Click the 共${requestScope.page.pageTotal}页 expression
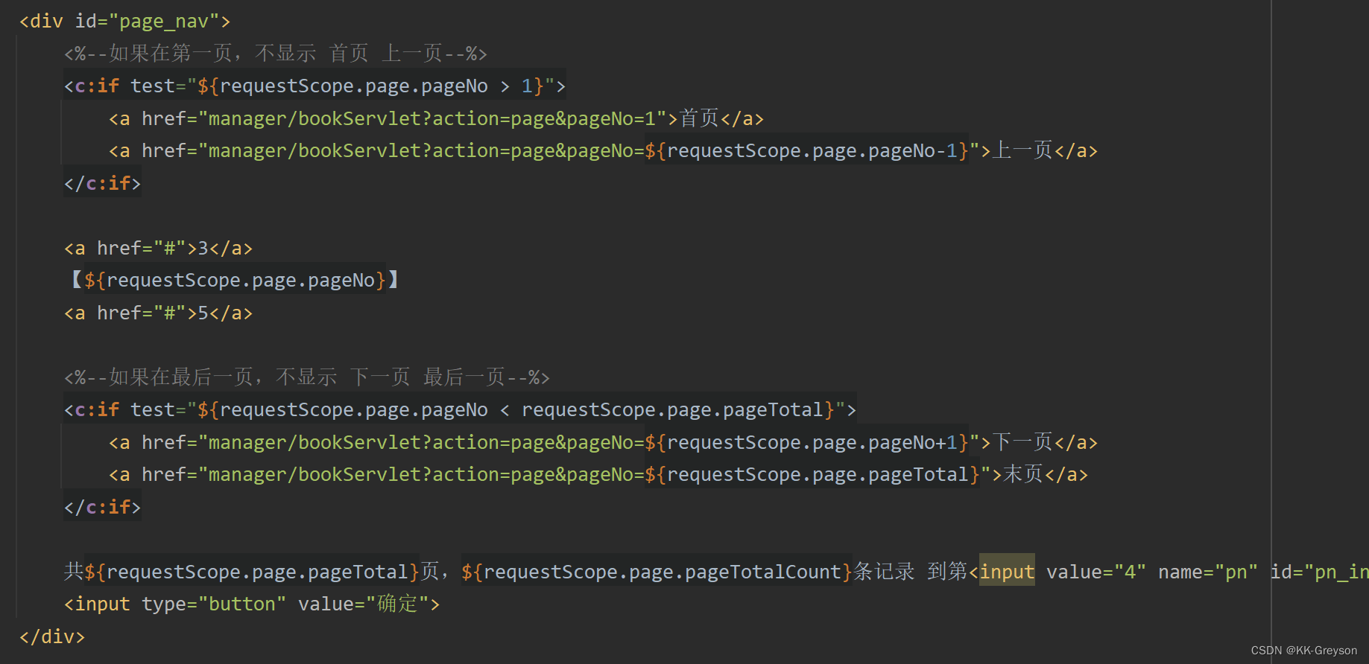The image size is (1369, 664). (252, 572)
